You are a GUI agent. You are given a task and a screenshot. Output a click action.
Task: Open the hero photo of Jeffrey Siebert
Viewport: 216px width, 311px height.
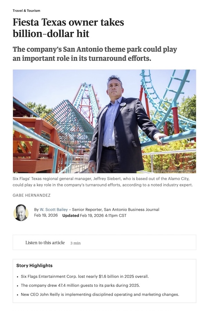(105, 121)
